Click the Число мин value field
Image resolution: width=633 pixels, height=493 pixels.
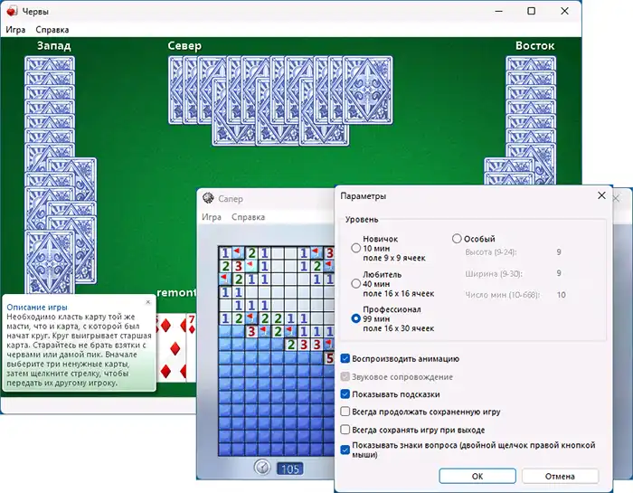coord(562,295)
